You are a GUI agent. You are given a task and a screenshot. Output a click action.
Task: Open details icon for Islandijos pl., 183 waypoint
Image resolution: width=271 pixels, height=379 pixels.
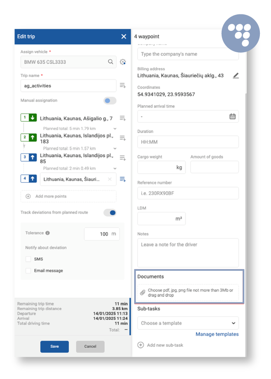123,138
